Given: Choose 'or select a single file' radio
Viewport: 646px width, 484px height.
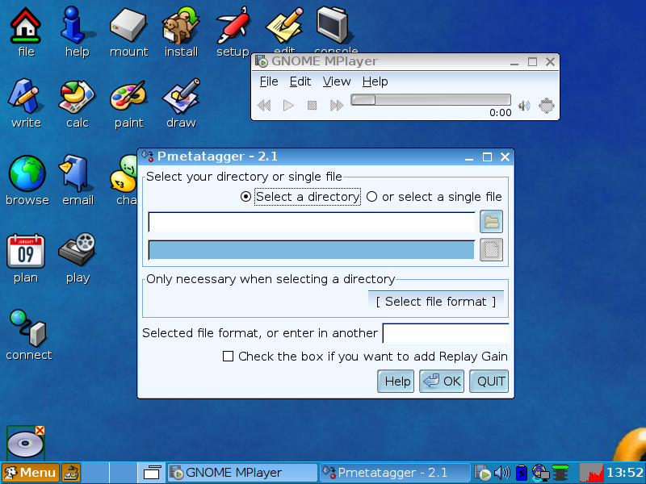Looking at the screenshot, I should click(371, 197).
